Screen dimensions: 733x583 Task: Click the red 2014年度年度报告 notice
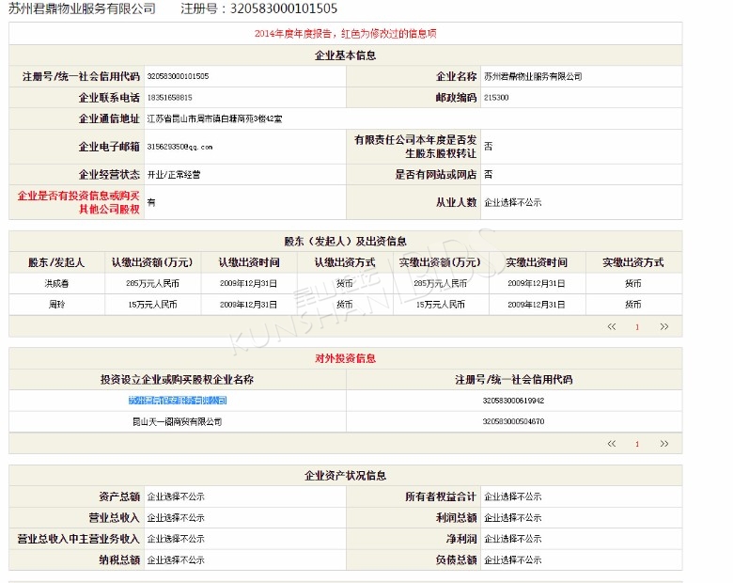point(346,34)
